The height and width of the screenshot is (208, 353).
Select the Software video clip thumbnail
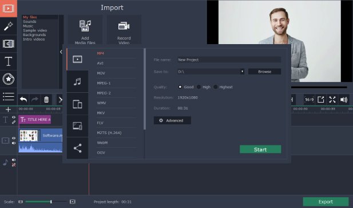point(29,135)
